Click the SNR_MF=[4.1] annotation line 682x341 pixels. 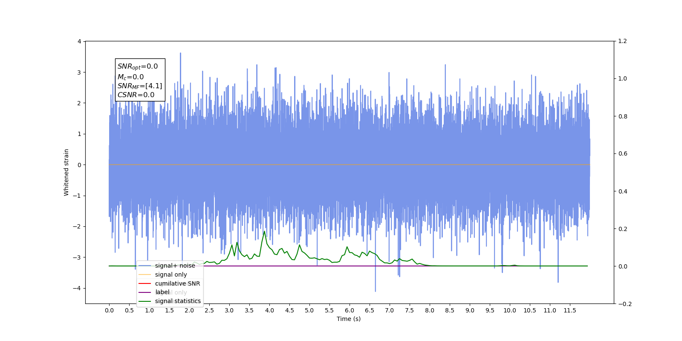click(140, 86)
